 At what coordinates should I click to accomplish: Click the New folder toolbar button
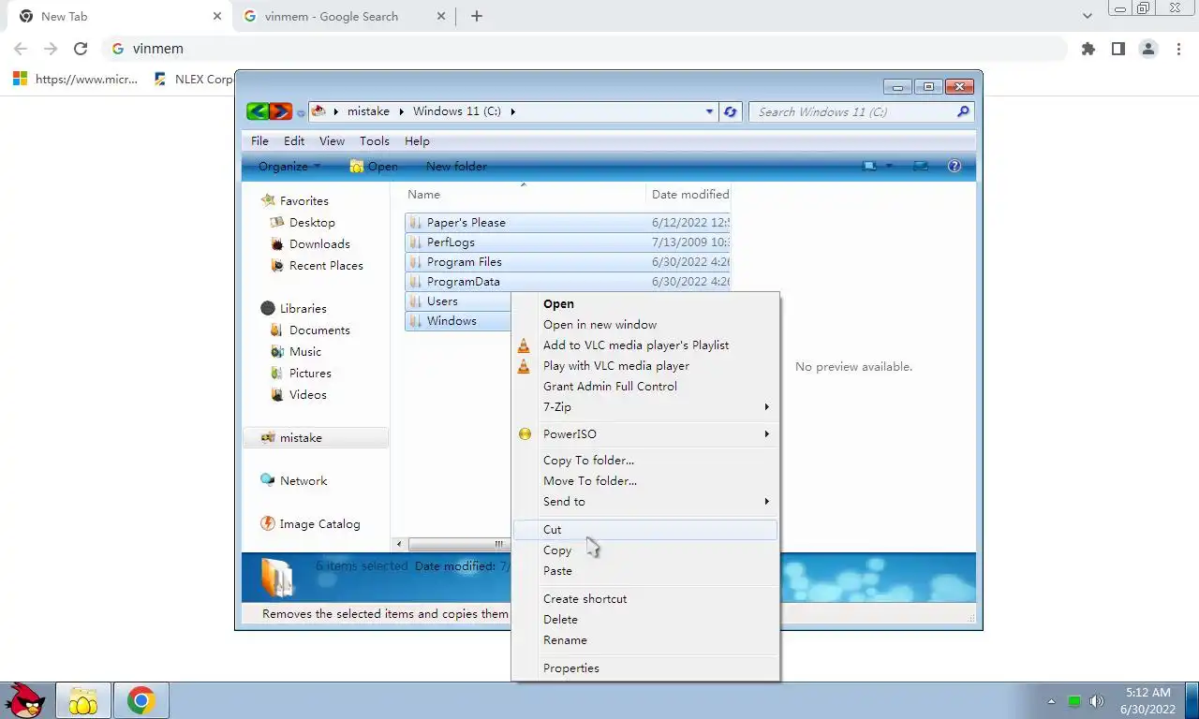456,166
